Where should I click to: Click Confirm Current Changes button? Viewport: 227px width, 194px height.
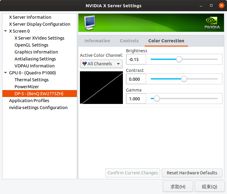133,173
